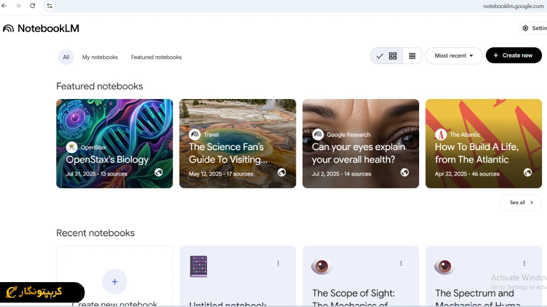Click See all featured notebooks
547x307 pixels.
pos(521,202)
